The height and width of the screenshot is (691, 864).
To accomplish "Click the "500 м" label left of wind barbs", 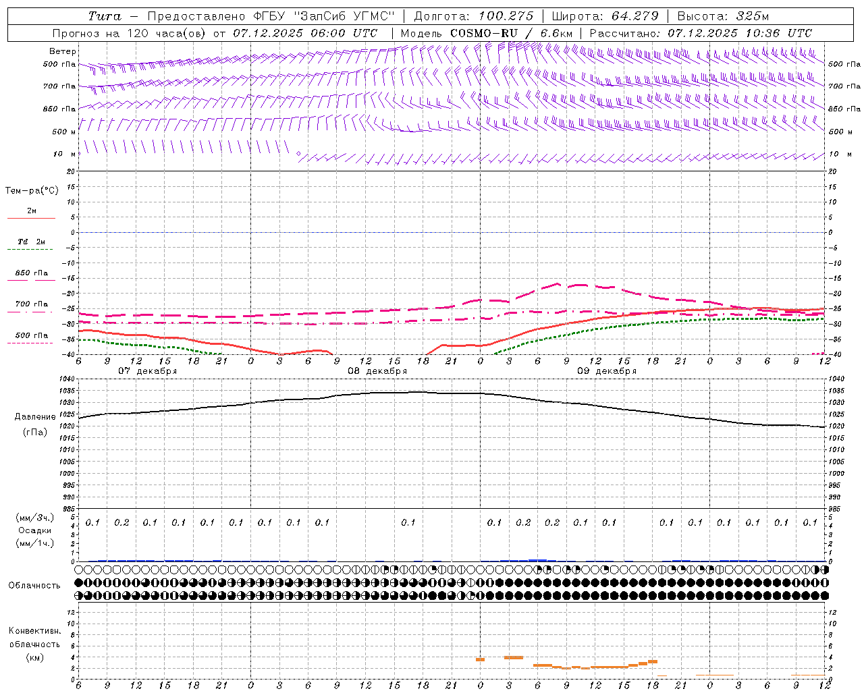I will (x=63, y=132).
